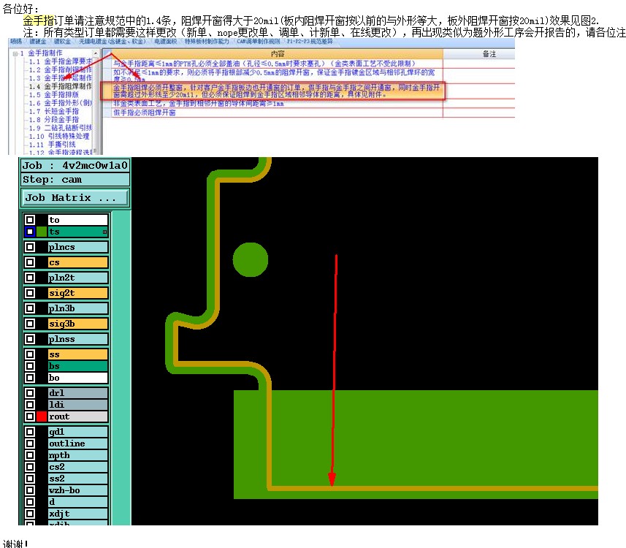The height and width of the screenshot is (548, 626).
Task: Click the 内容 column header
Action: coord(278,54)
